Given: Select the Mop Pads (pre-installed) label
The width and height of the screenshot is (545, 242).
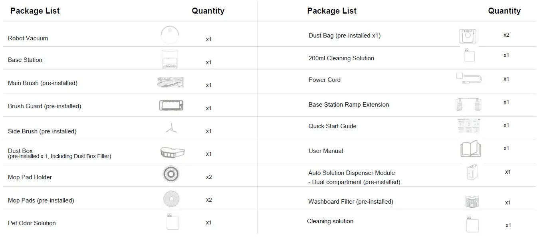Looking at the screenshot, I should (41, 200).
